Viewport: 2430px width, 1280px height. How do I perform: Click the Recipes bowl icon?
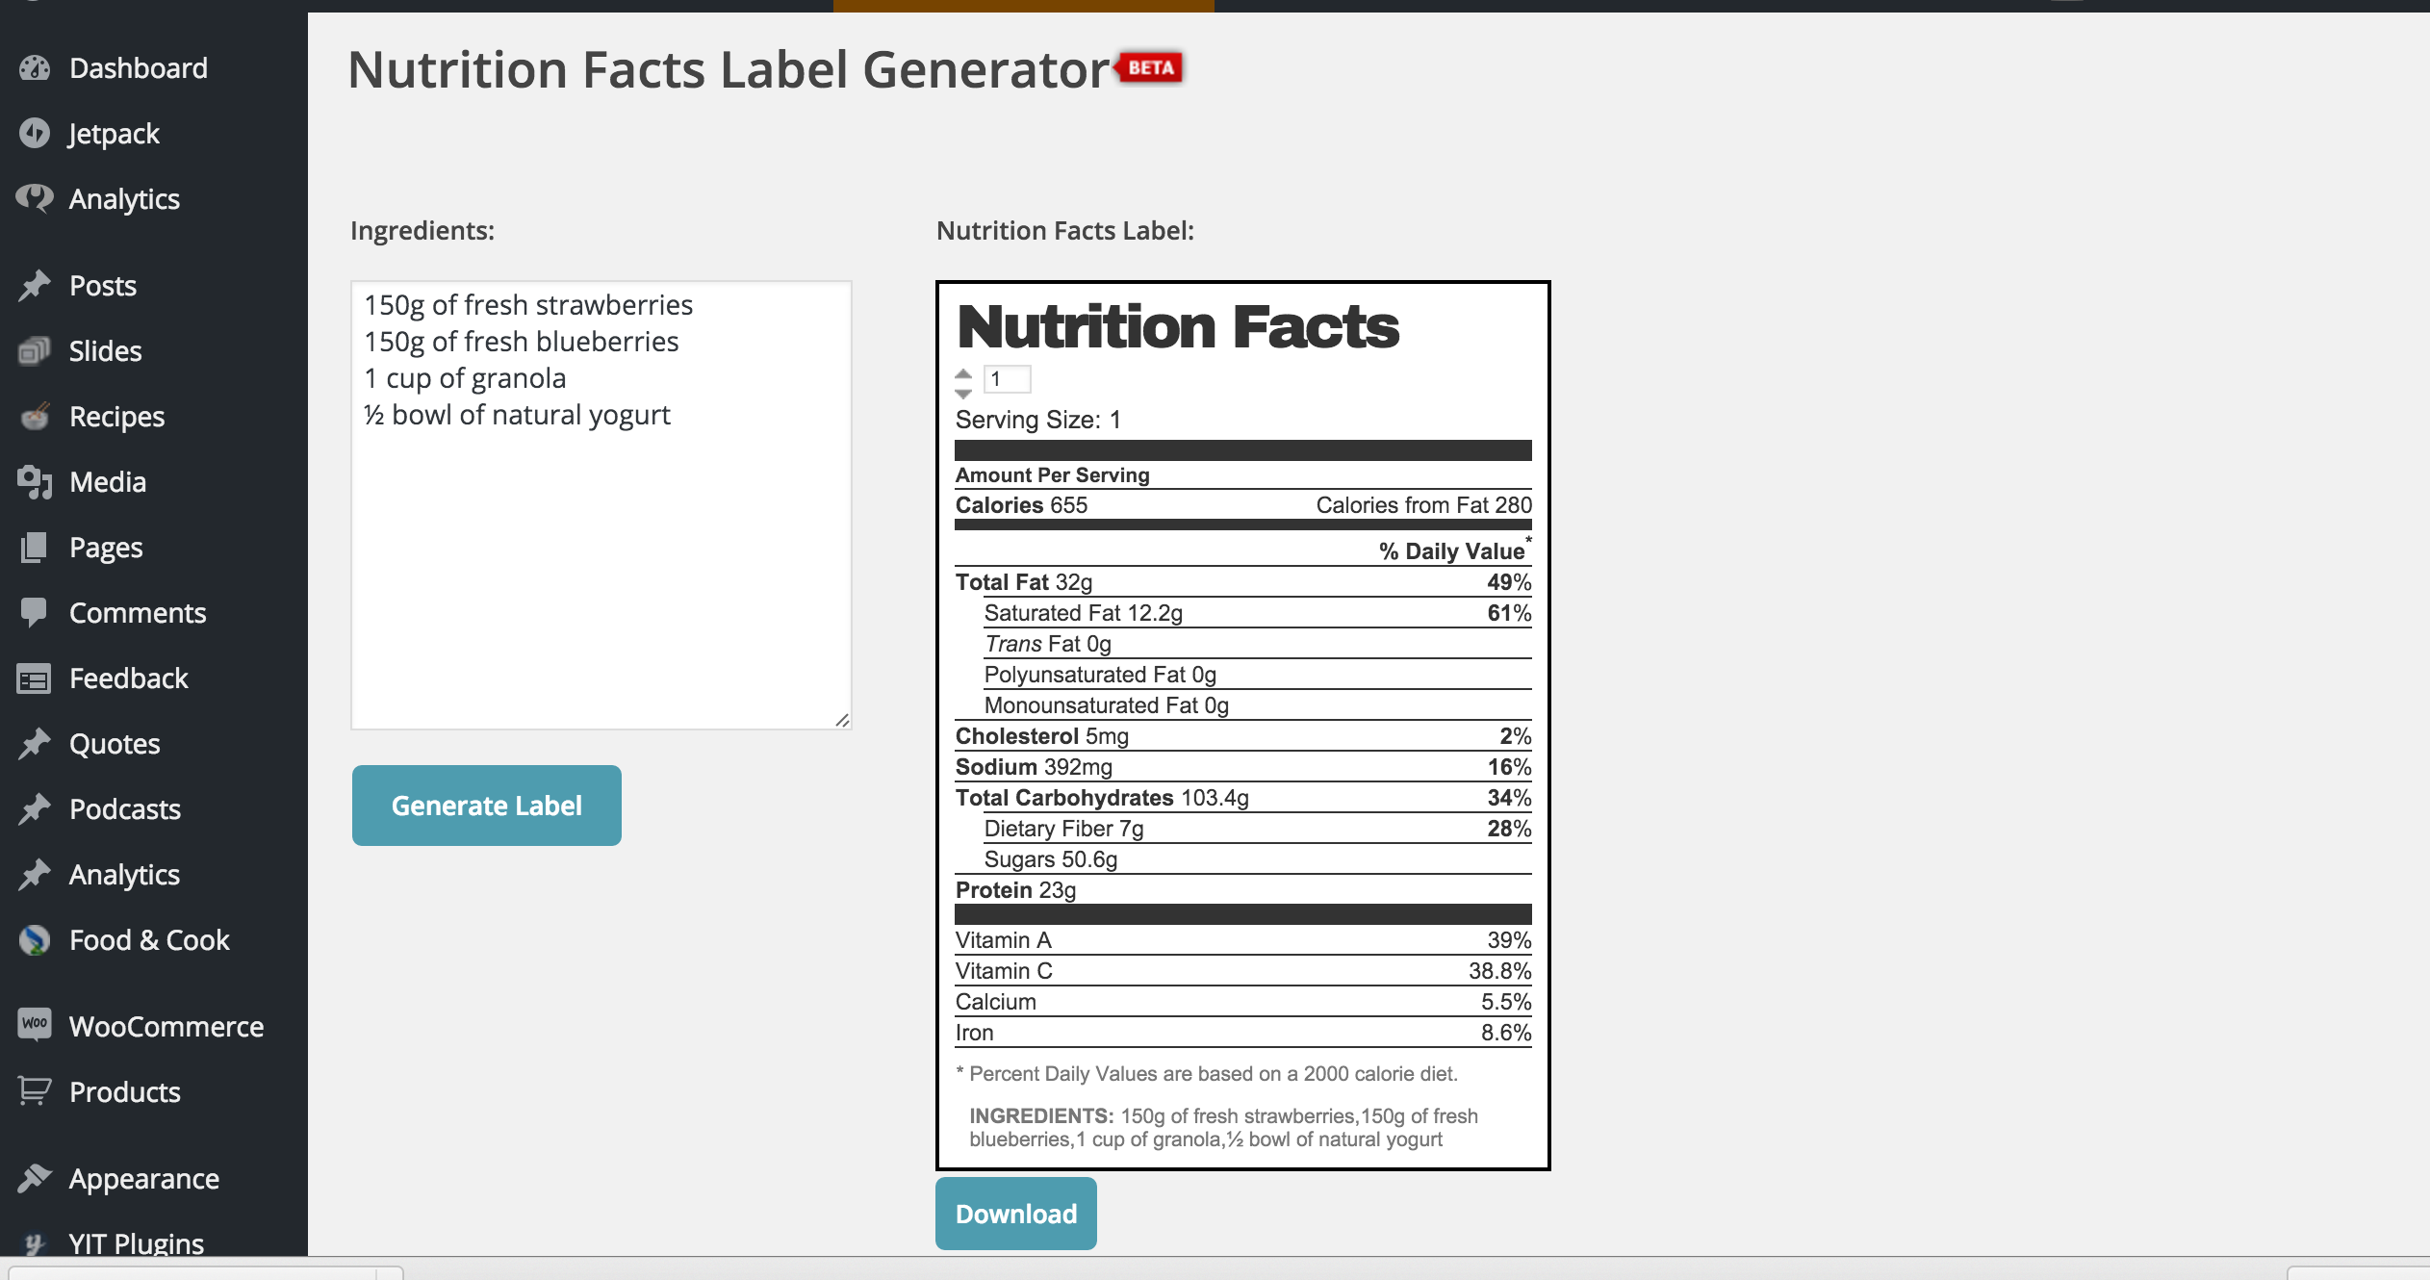point(35,417)
